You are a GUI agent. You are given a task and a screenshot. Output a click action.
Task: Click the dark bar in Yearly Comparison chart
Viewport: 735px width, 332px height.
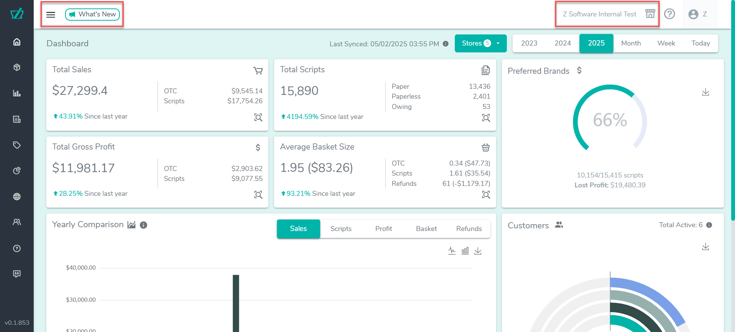[x=236, y=303]
